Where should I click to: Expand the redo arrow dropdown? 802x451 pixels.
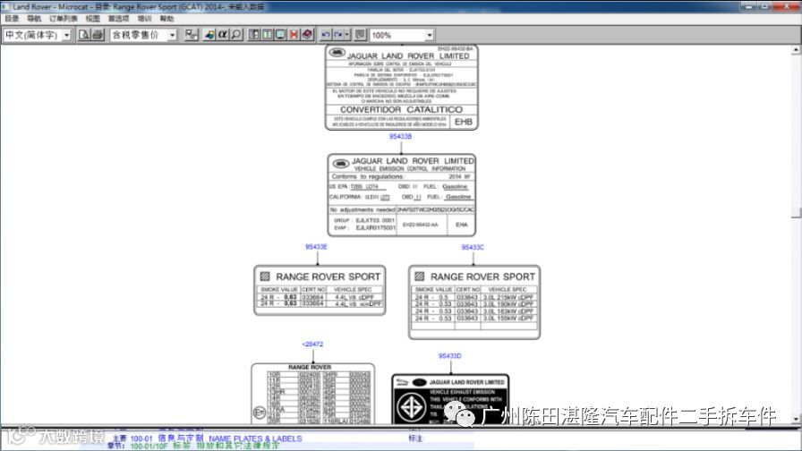[x=346, y=35]
